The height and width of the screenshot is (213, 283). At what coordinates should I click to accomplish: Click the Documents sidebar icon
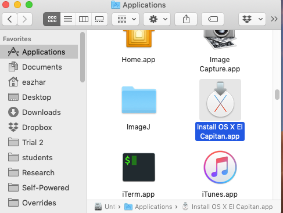pyautogui.click(x=13, y=67)
